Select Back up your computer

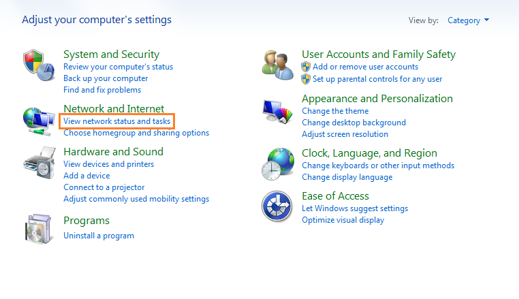point(106,78)
